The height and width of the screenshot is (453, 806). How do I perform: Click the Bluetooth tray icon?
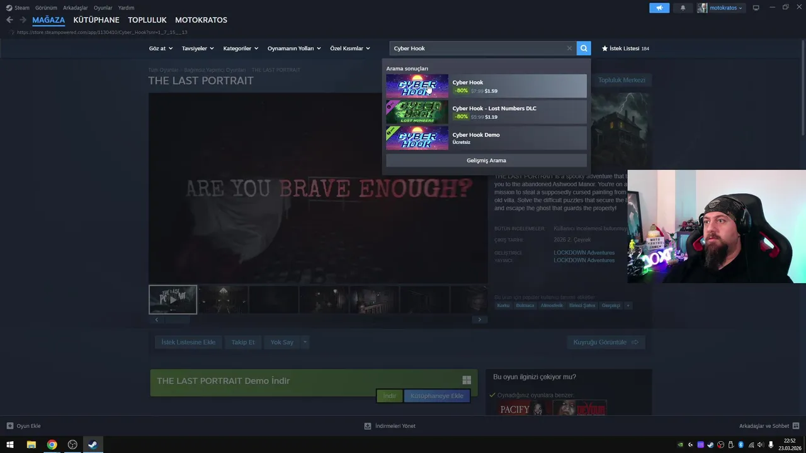click(x=741, y=445)
